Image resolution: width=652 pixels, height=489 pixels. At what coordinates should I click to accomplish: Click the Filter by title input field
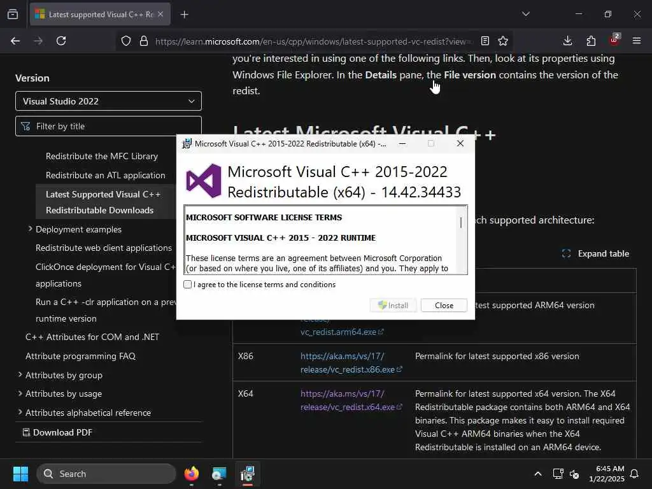point(108,126)
